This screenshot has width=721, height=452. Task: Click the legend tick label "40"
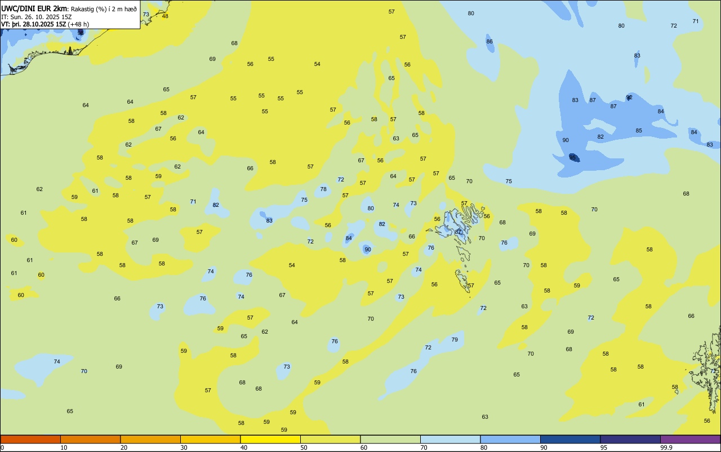coord(244,447)
